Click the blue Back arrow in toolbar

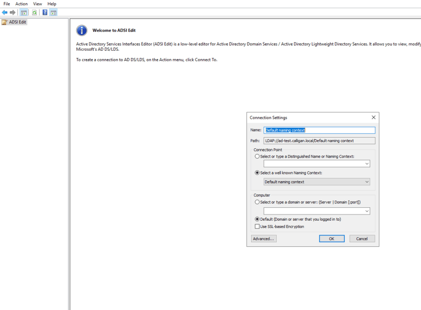(5, 12)
